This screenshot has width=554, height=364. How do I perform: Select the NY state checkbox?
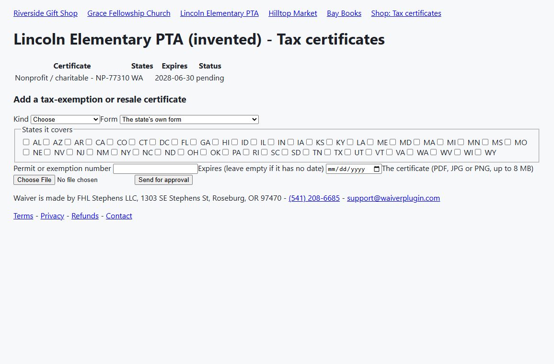tap(114, 152)
